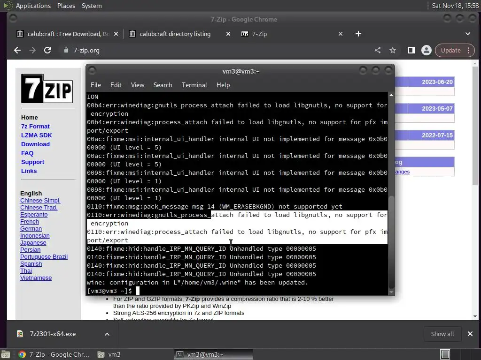Click the terminal vertical scrollbar thumb
The width and height of the screenshot is (481, 360).
(x=391, y=241)
